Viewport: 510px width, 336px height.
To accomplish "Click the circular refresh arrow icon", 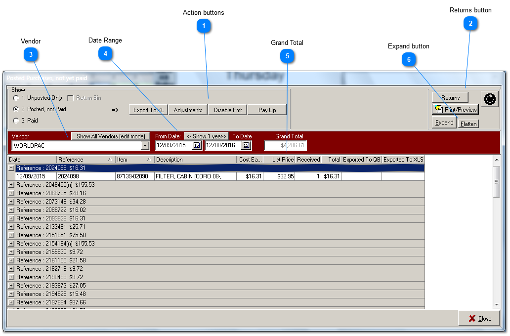I will point(489,99).
